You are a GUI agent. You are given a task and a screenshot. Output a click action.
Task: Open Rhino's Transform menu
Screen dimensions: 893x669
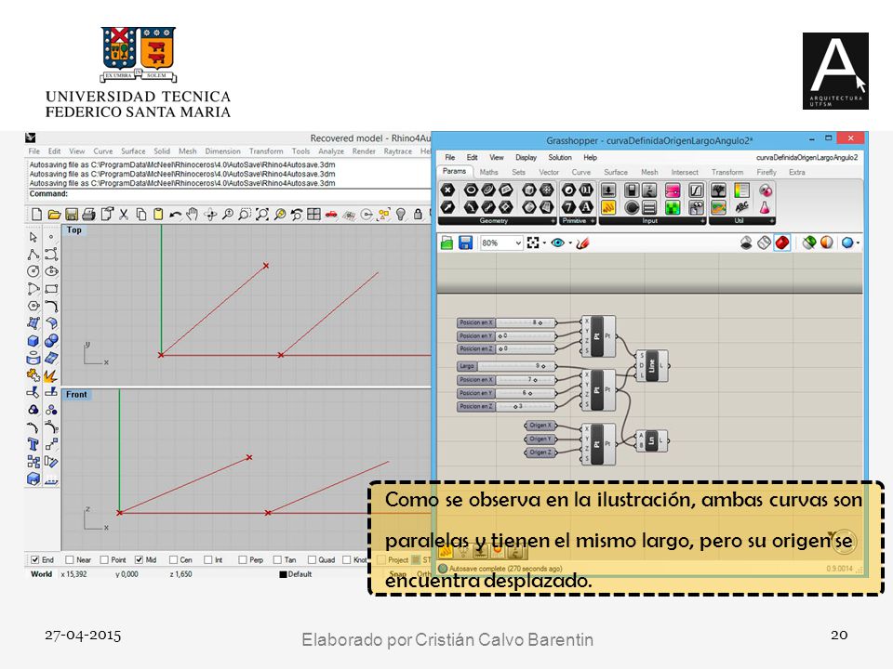[x=266, y=151]
